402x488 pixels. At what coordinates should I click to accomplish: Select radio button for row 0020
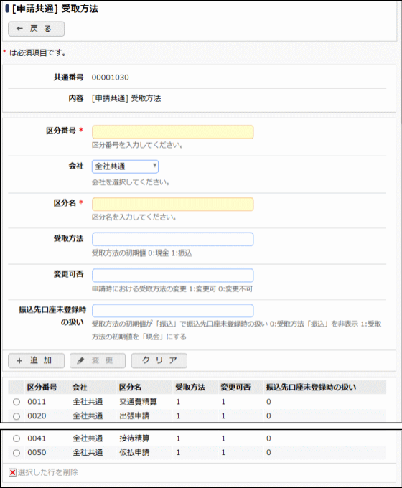(x=17, y=416)
